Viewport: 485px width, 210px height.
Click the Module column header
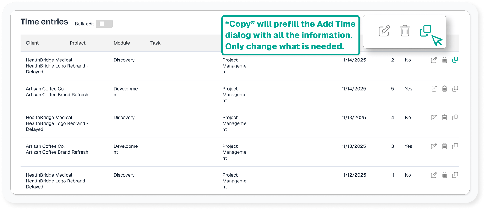click(x=122, y=43)
